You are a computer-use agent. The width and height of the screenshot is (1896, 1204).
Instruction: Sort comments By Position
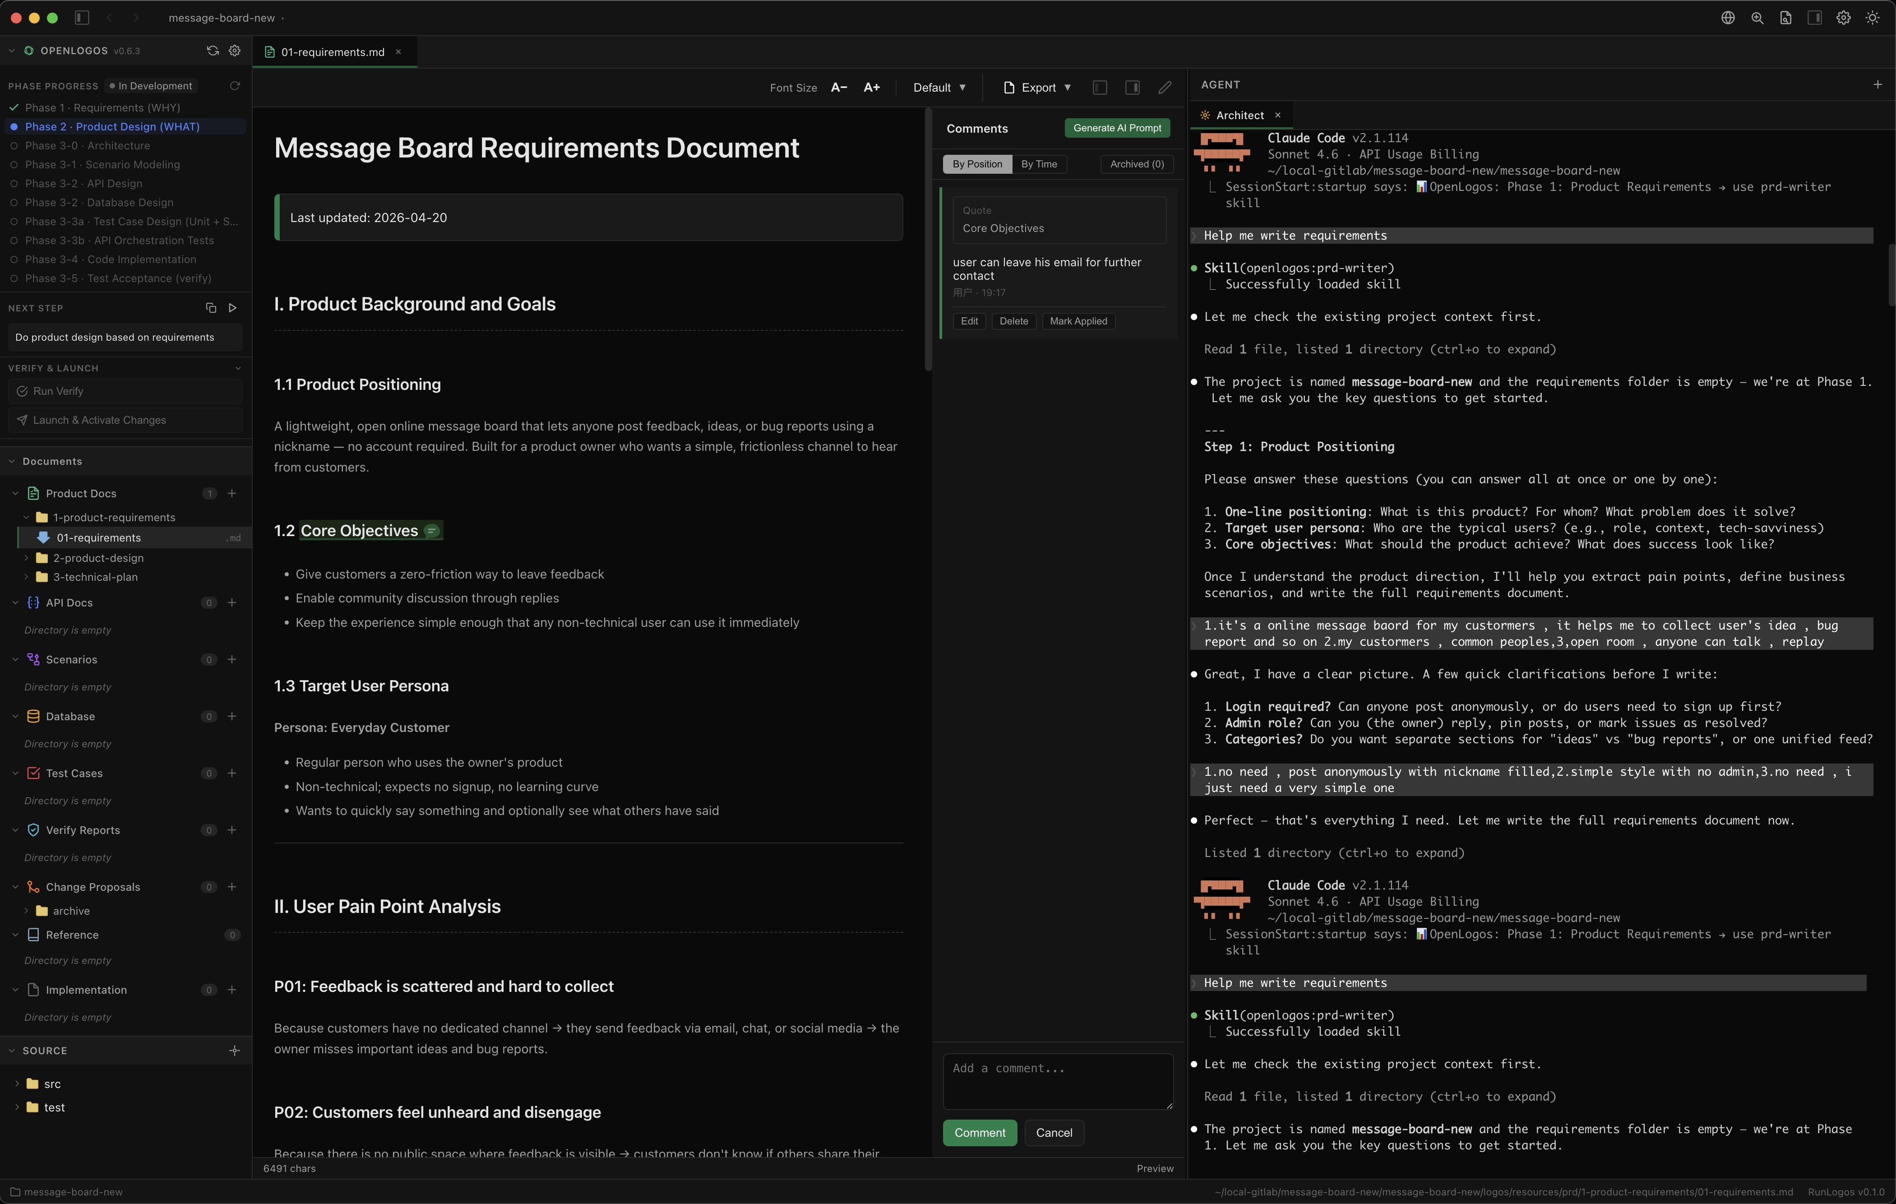point(977,164)
